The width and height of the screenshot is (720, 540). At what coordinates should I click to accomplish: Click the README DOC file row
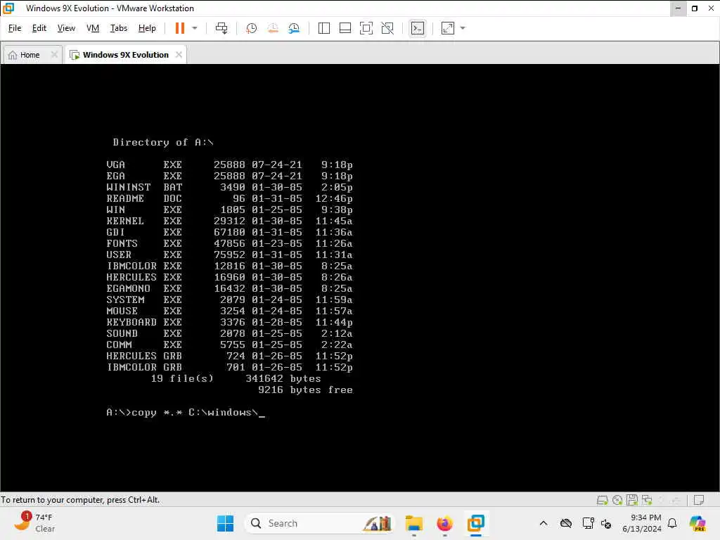229,198
